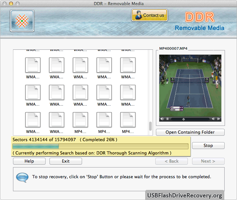Click the video seek slider diamond handle
Viewport: 237px width, 200px height.
pyautogui.click(x=184, y=119)
